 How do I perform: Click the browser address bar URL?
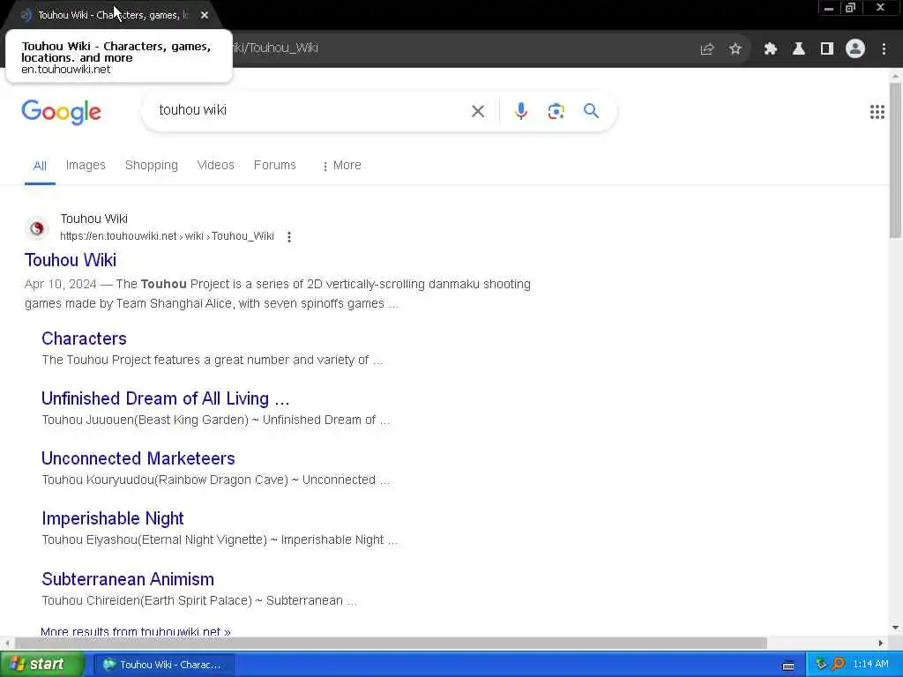click(x=274, y=48)
